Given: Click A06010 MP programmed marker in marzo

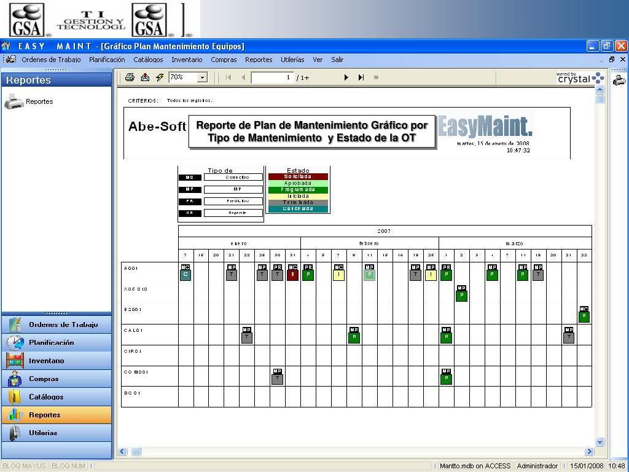Looking at the screenshot, I should pyautogui.click(x=461, y=293).
